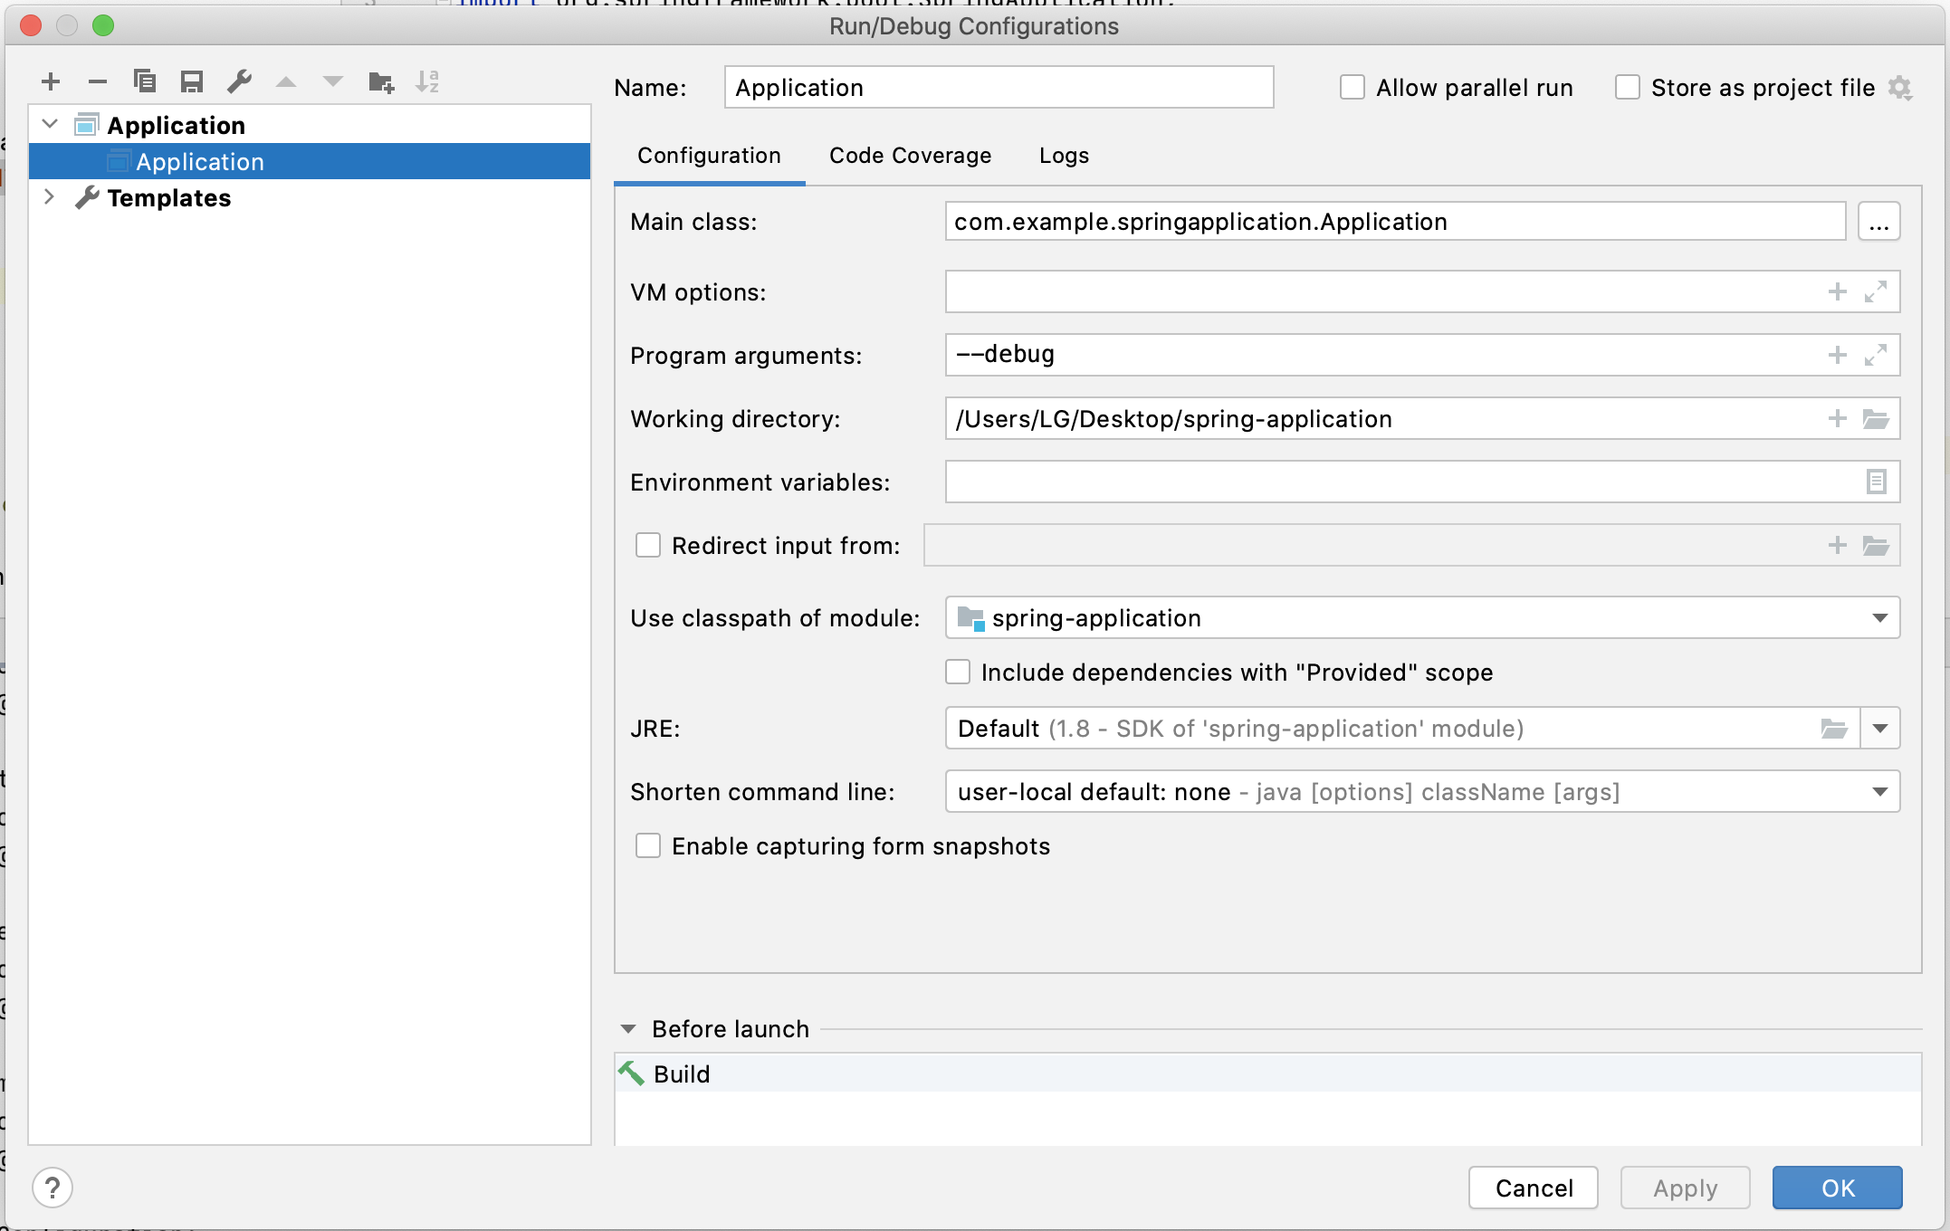Expand the Templates tree node
Viewport: 1950px width, 1231px height.
(x=49, y=197)
